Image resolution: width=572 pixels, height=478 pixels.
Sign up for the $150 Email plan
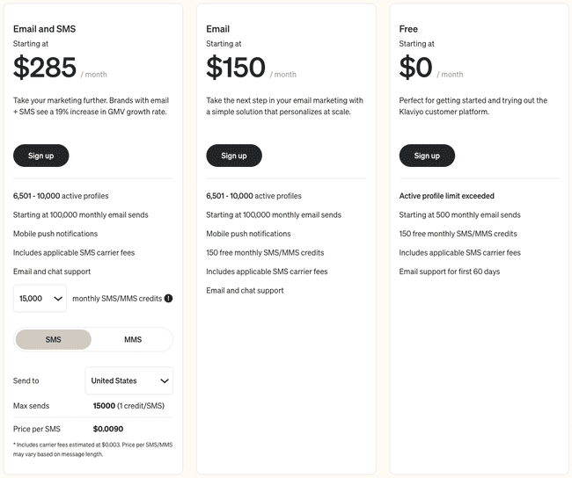pos(234,156)
